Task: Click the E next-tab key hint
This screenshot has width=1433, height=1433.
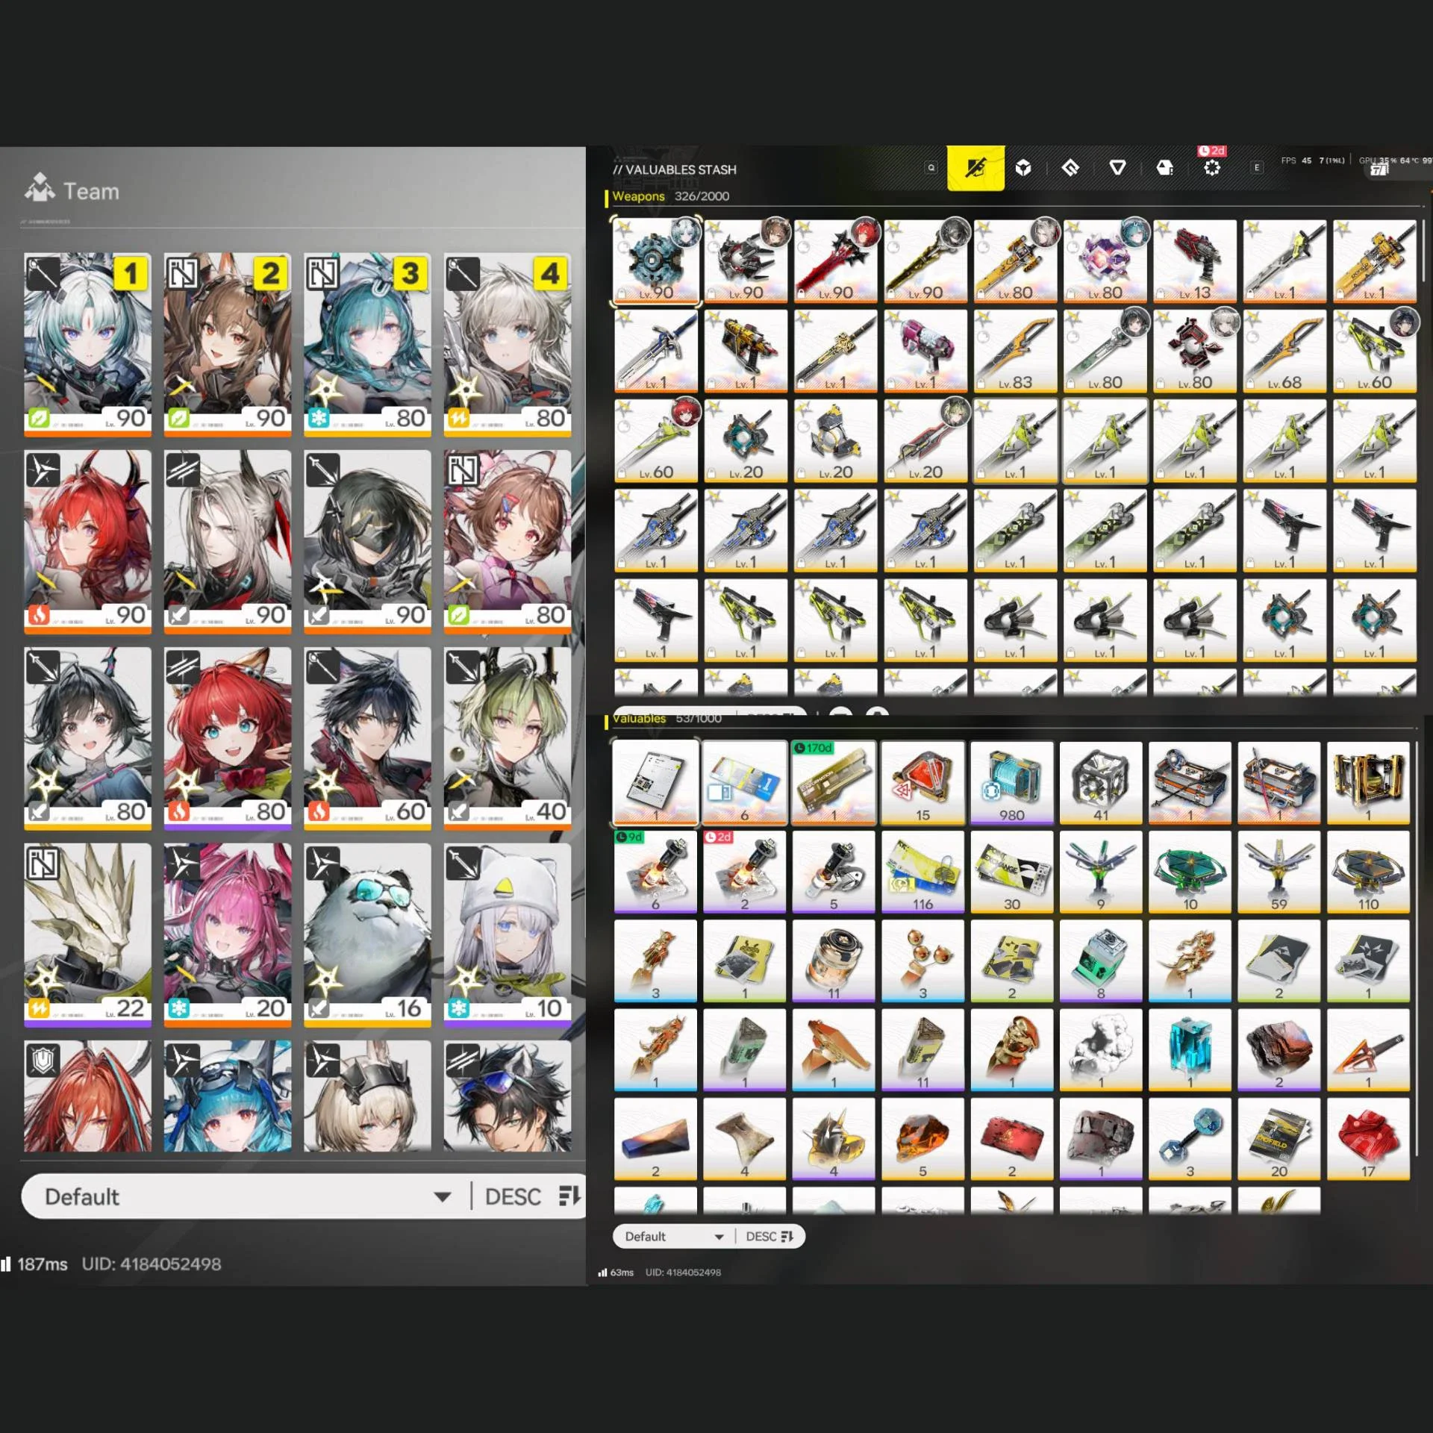Action: pos(1257,168)
